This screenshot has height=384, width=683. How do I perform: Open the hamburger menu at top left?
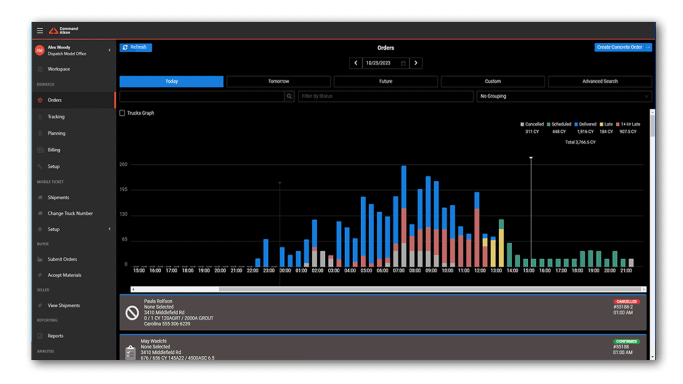(x=39, y=30)
